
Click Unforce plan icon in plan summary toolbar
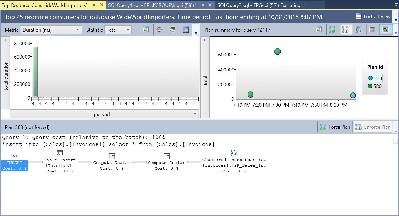click(345, 30)
